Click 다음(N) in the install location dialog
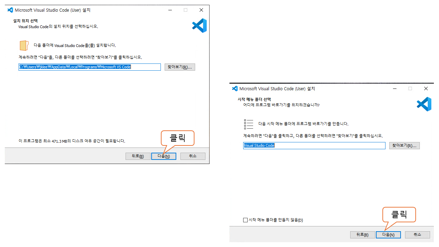The width and height of the screenshot is (439, 247). [164, 156]
